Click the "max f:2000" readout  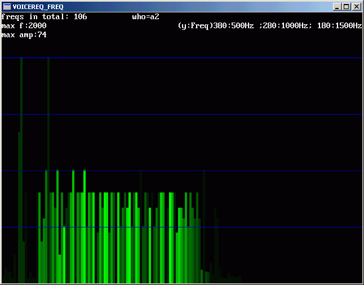pyautogui.click(x=24, y=26)
